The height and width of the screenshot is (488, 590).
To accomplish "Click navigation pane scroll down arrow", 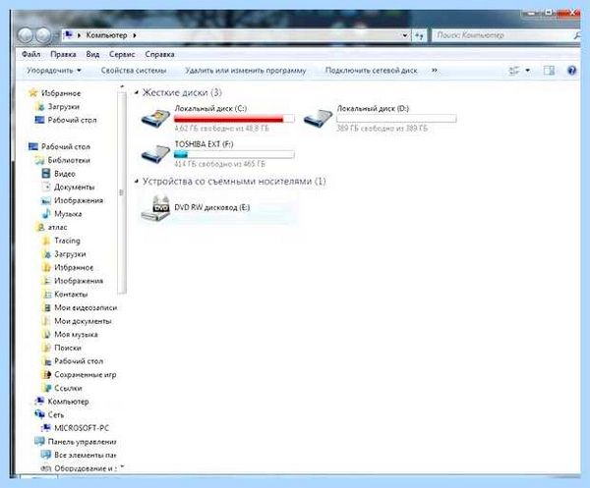I will pos(122,467).
